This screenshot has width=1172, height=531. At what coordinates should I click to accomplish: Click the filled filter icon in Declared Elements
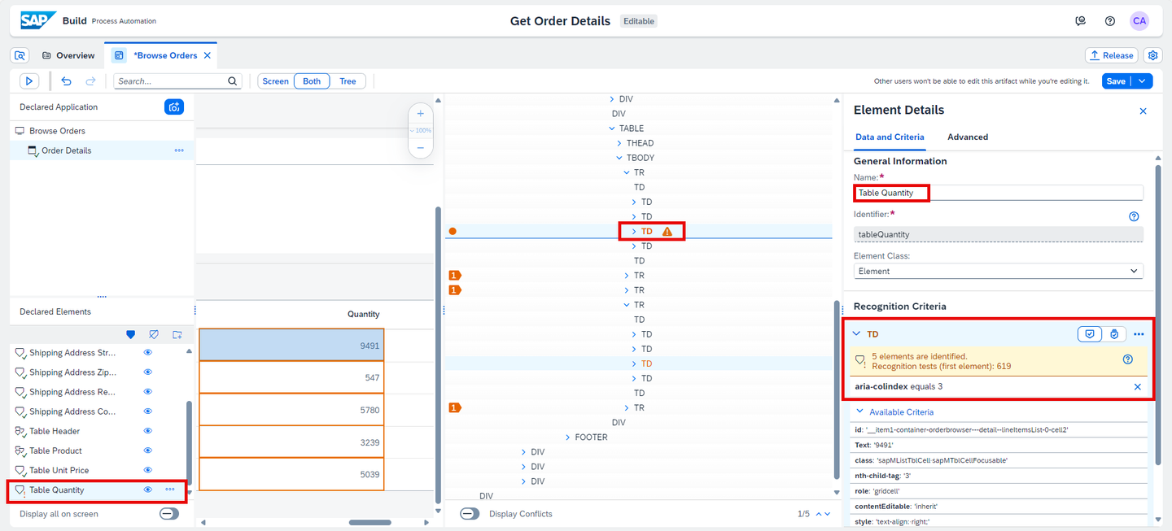click(130, 334)
